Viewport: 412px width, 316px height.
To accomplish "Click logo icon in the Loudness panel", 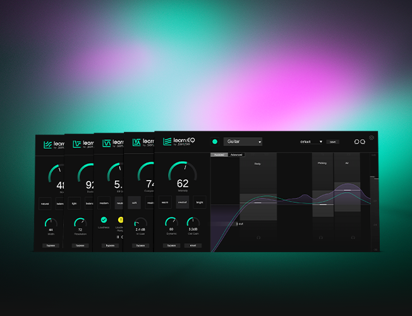I will (106, 143).
